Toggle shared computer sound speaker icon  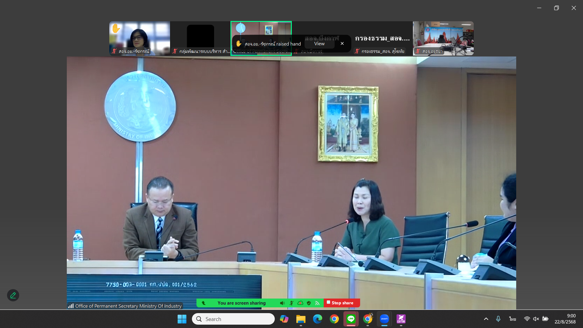coord(282,303)
